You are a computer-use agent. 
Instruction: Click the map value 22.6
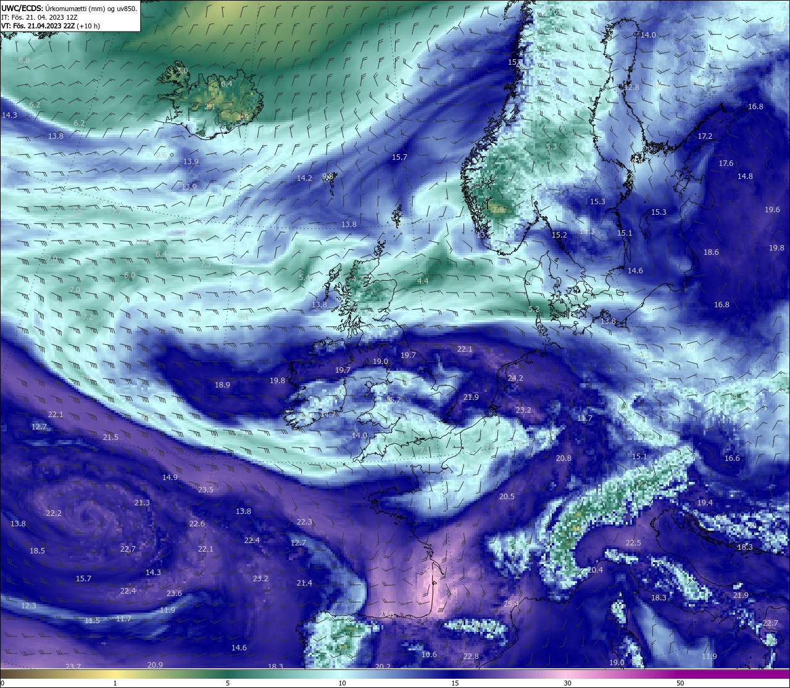(x=197, y=524)
